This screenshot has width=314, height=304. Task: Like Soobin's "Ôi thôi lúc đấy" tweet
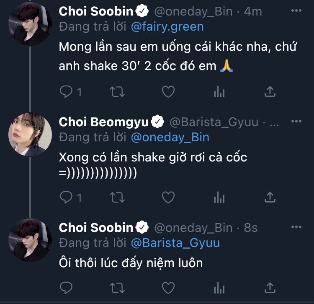point(168,288)
